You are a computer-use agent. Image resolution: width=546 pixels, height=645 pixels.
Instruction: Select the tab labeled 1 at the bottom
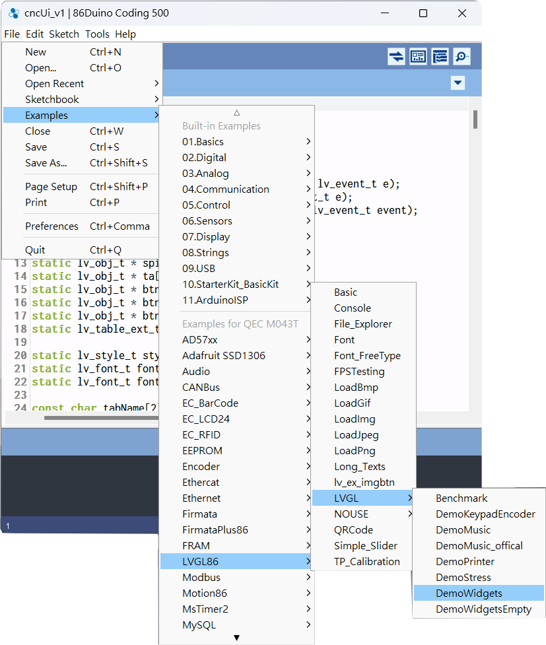(x=7, y=524)
